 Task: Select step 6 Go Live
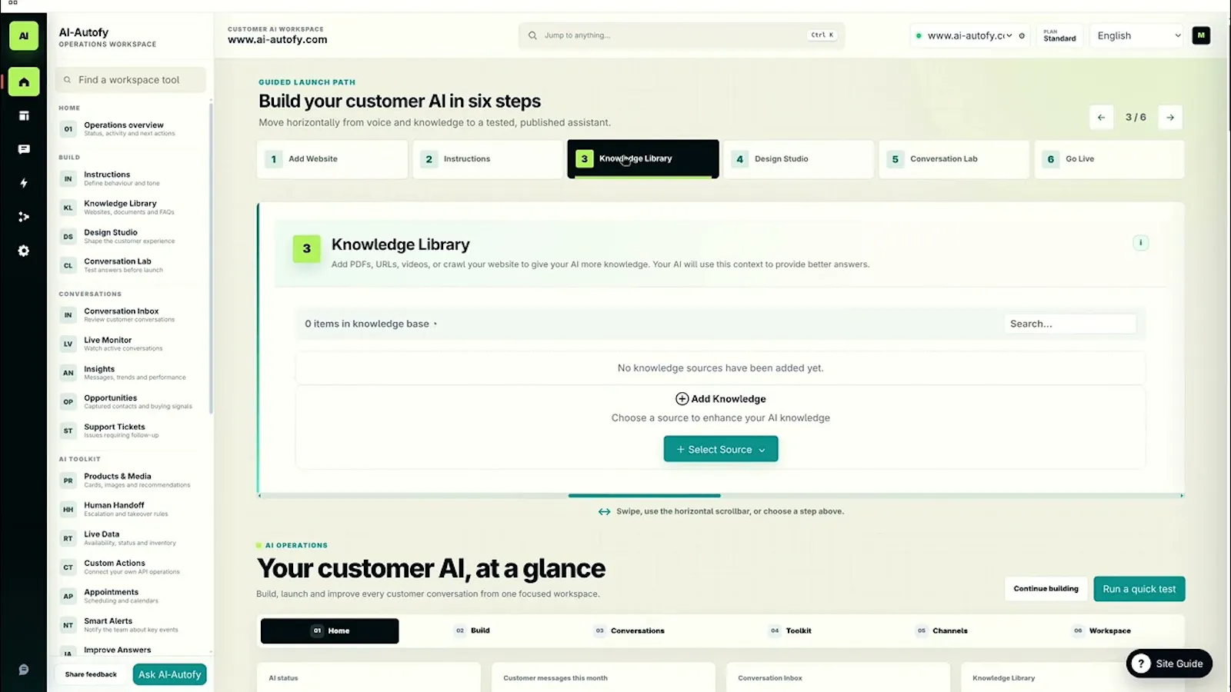coord(1109,159)
